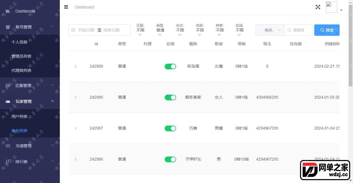The height and width of the screenshot is (183, 353).
Task: Collapse the 账号管理 submenu arrow
Action: 52,27
